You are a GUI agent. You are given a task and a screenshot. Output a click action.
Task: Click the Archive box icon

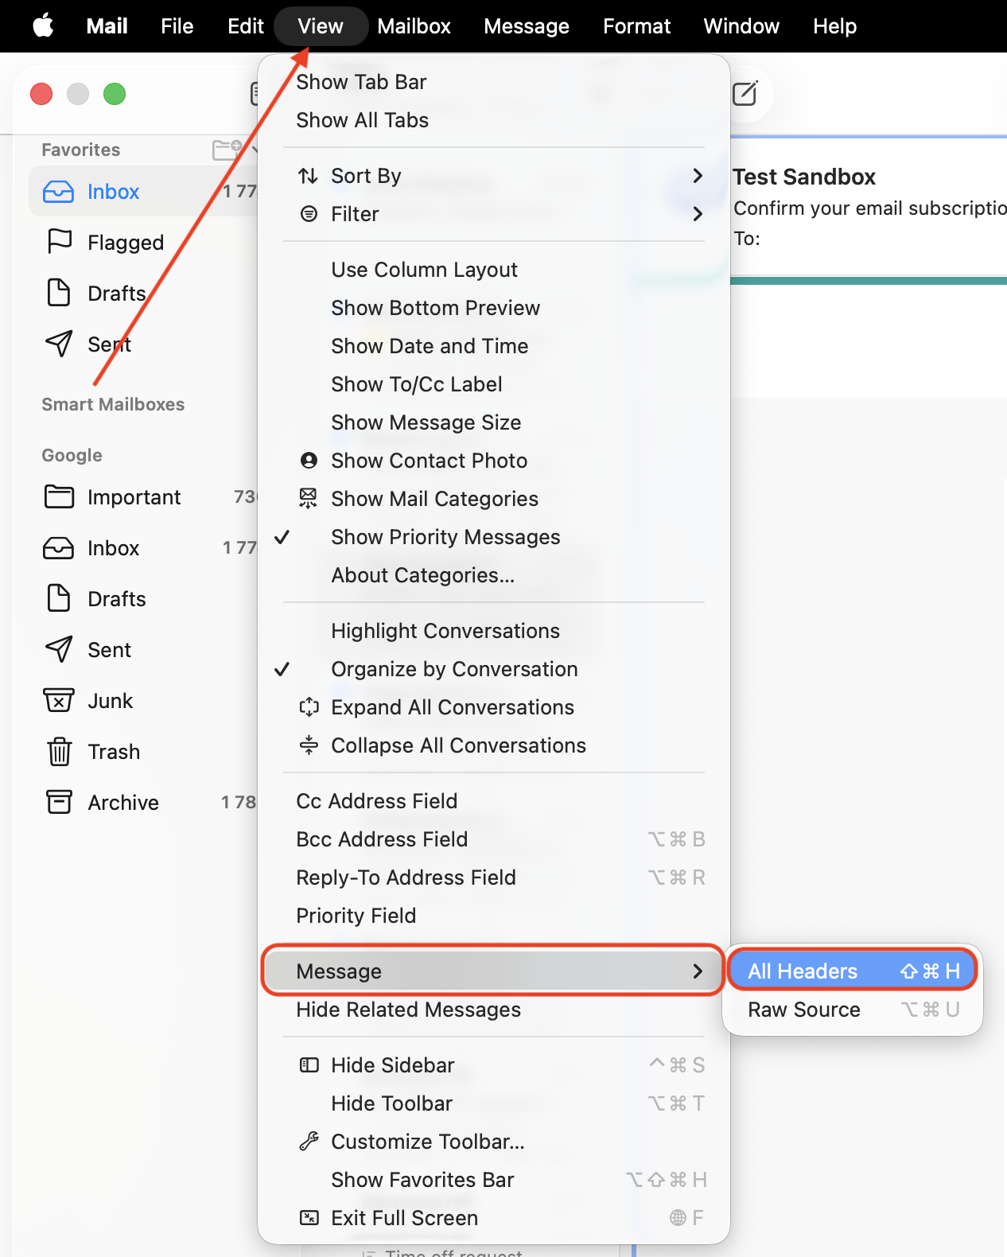[x=59, y=802]
